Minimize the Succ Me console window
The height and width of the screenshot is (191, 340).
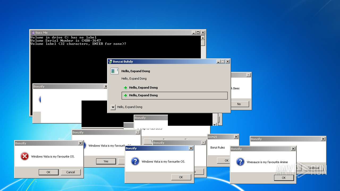pyautogui.click(x=194, y=33)
